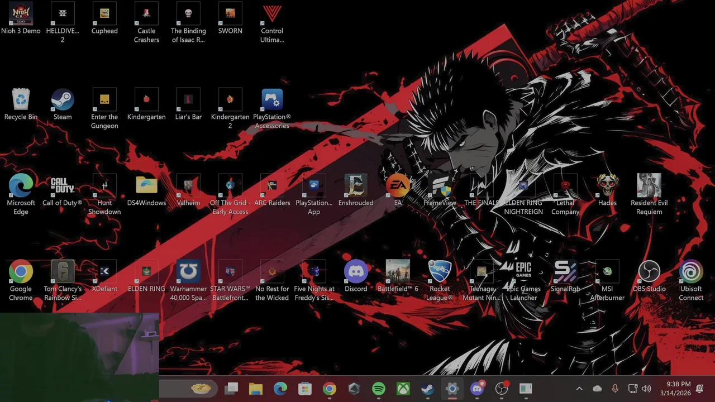Select the Google Chrome desktop shortcut
The width and height of the screenshot is (715, 402).
21,281
